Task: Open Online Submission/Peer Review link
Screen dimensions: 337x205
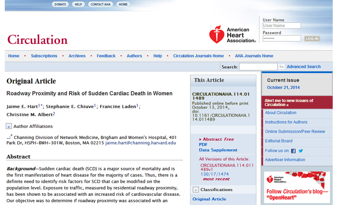Action: [295, 132]
